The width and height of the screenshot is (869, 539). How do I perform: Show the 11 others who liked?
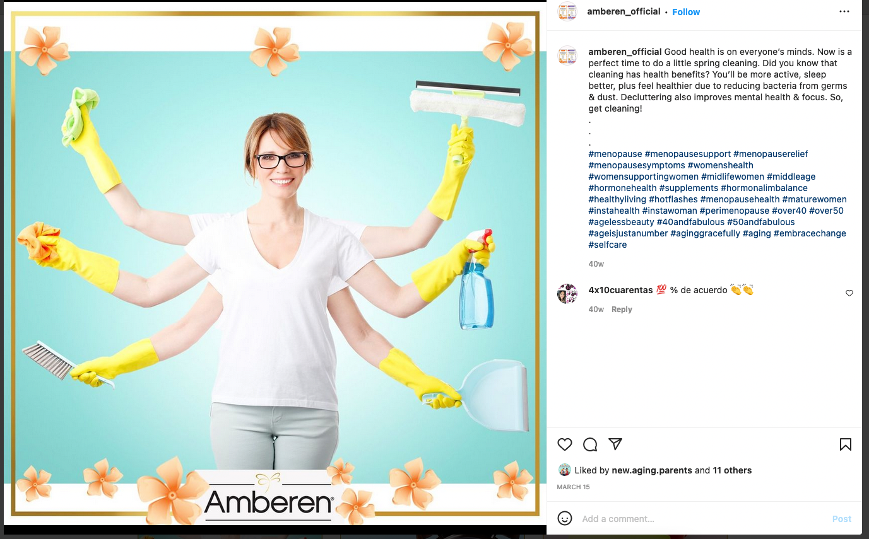coord(732,470)
